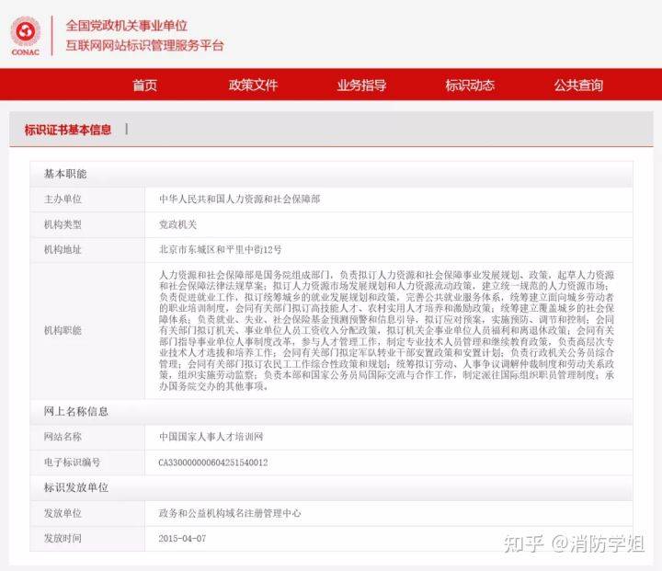Click the 机构类型 value 党政机关
662x571 pixels.
point(177,224)
